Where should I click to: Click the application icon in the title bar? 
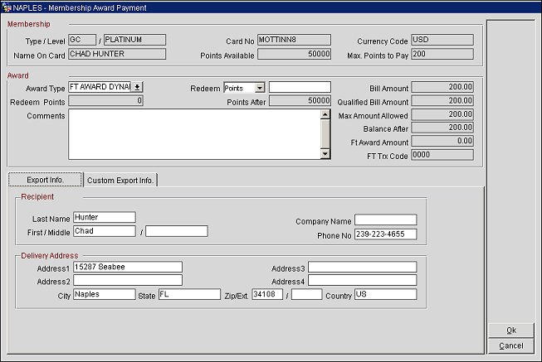(x=7, y=7)
